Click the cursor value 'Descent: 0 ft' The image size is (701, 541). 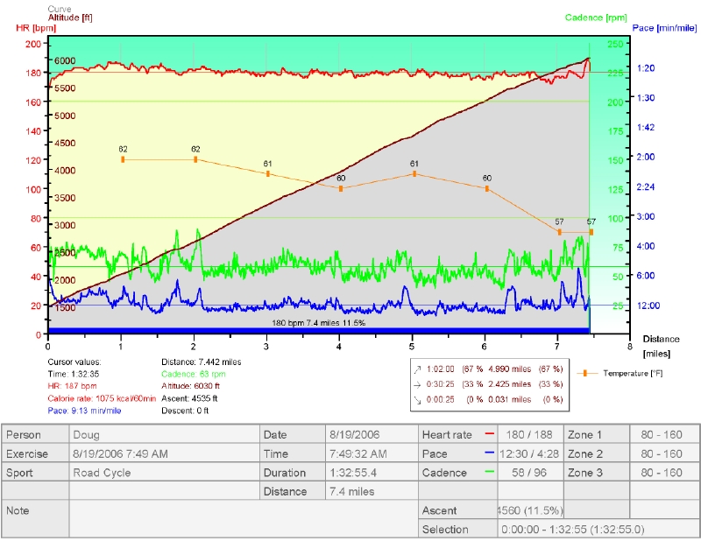pos(185,411)
